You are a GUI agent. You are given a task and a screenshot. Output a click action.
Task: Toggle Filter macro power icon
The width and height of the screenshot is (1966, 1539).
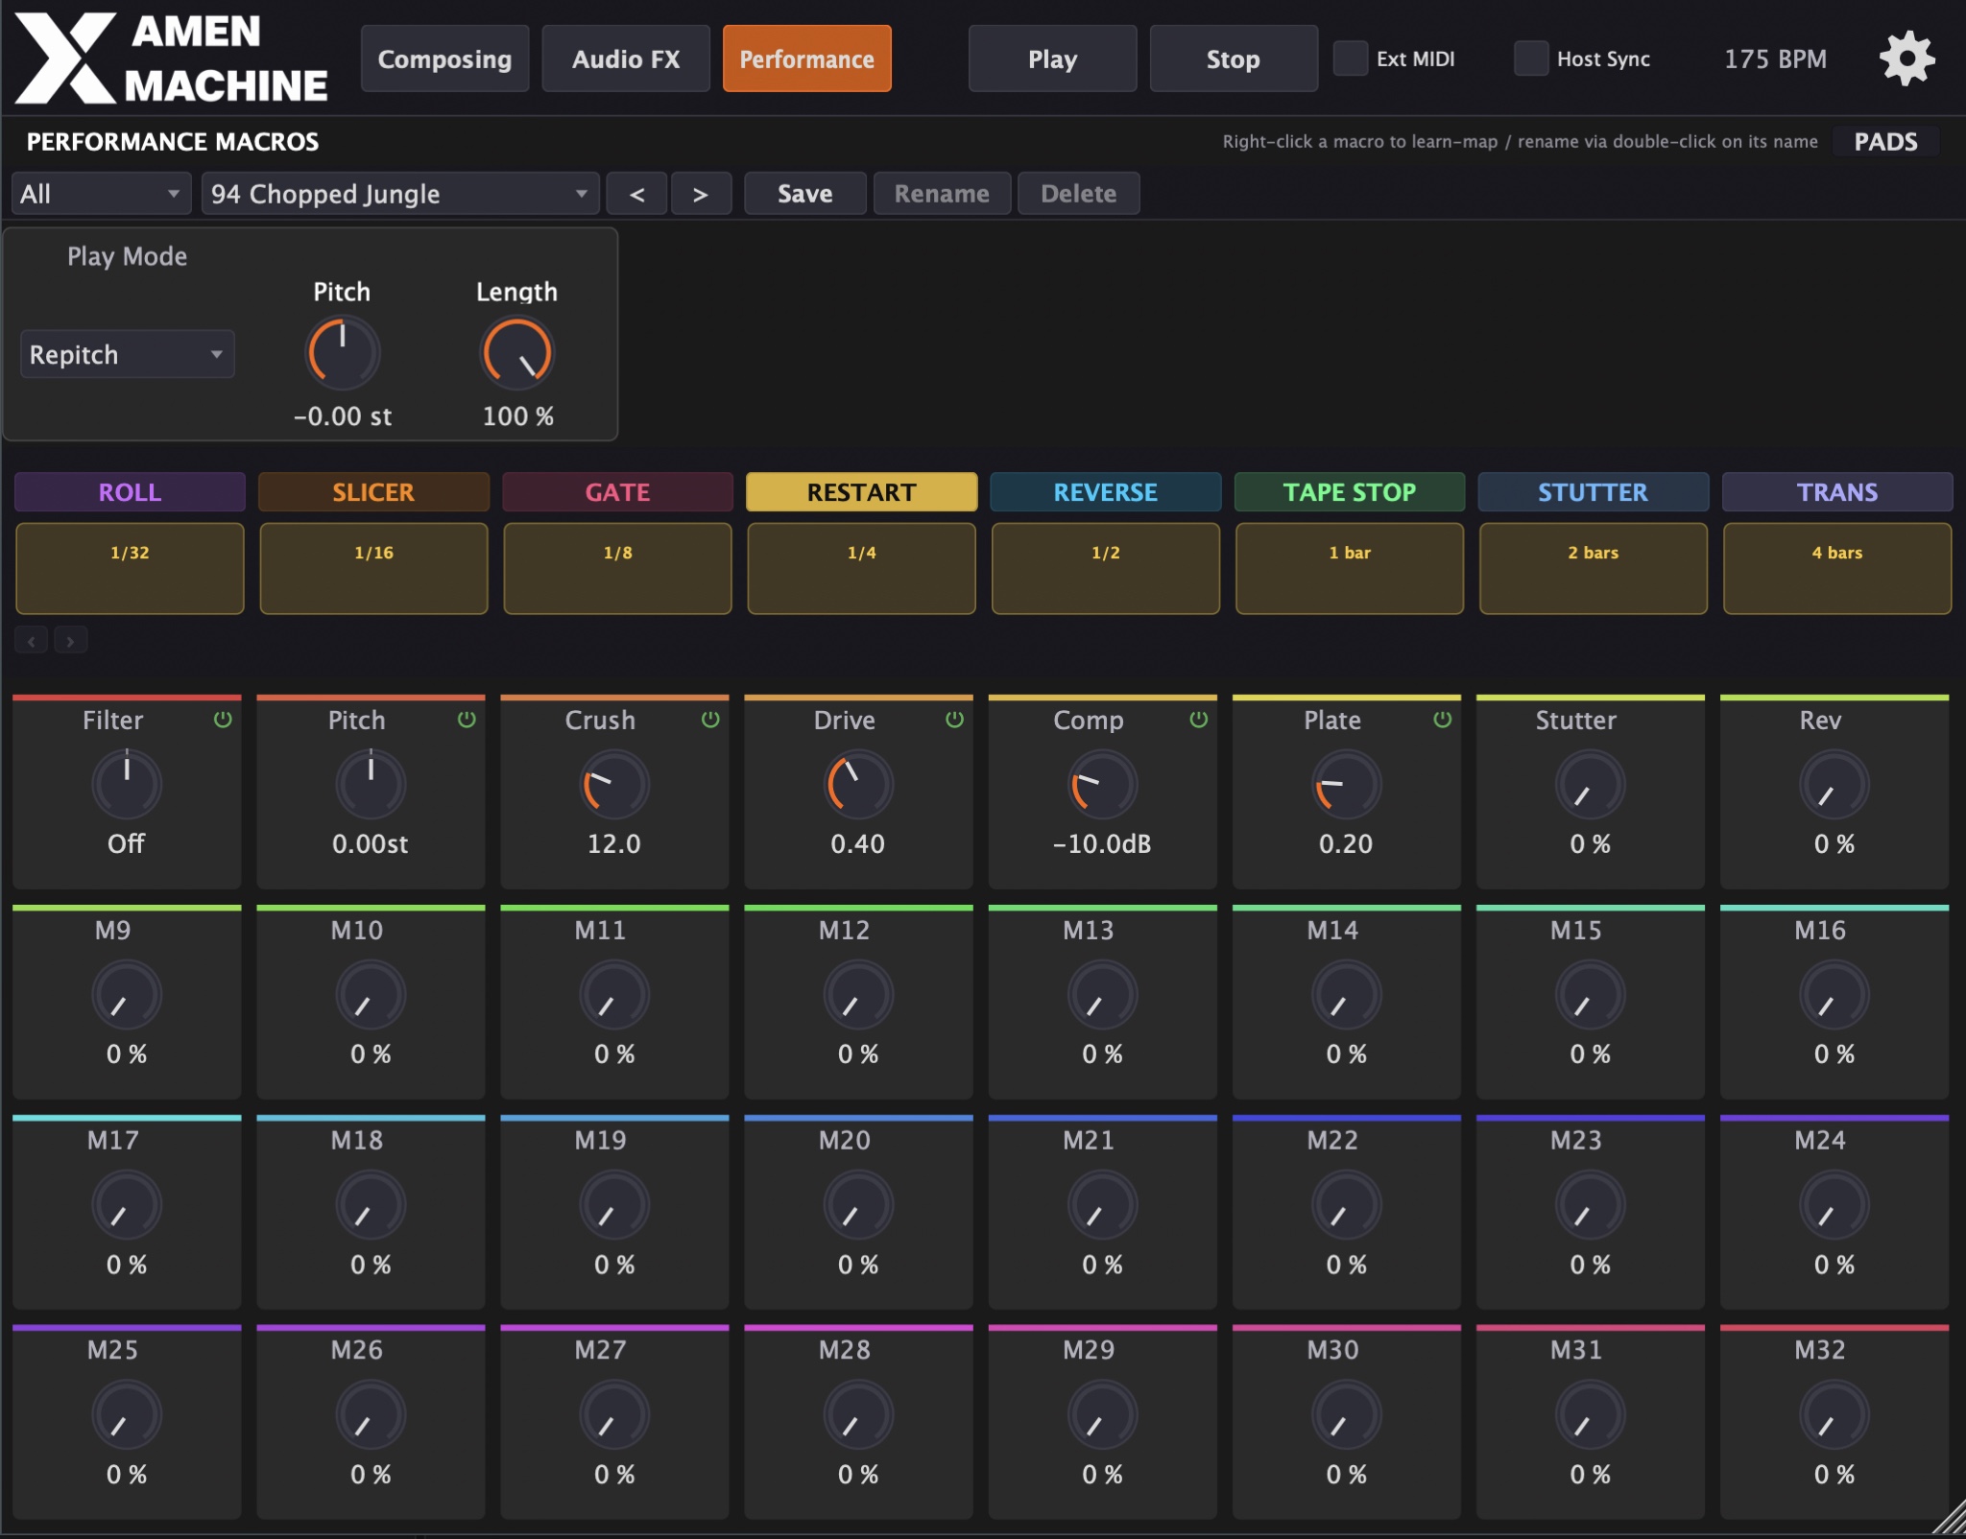223,720
